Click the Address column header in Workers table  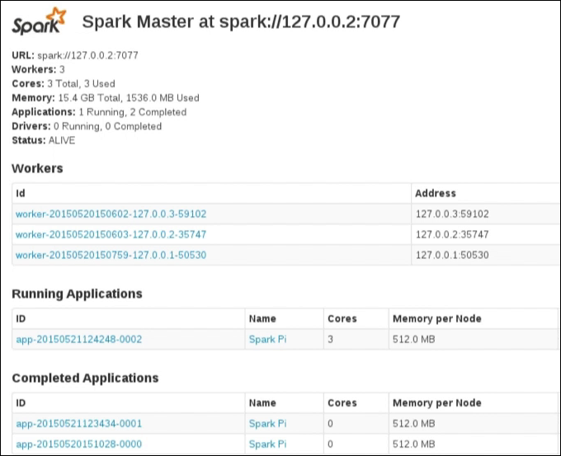[436, 194]
